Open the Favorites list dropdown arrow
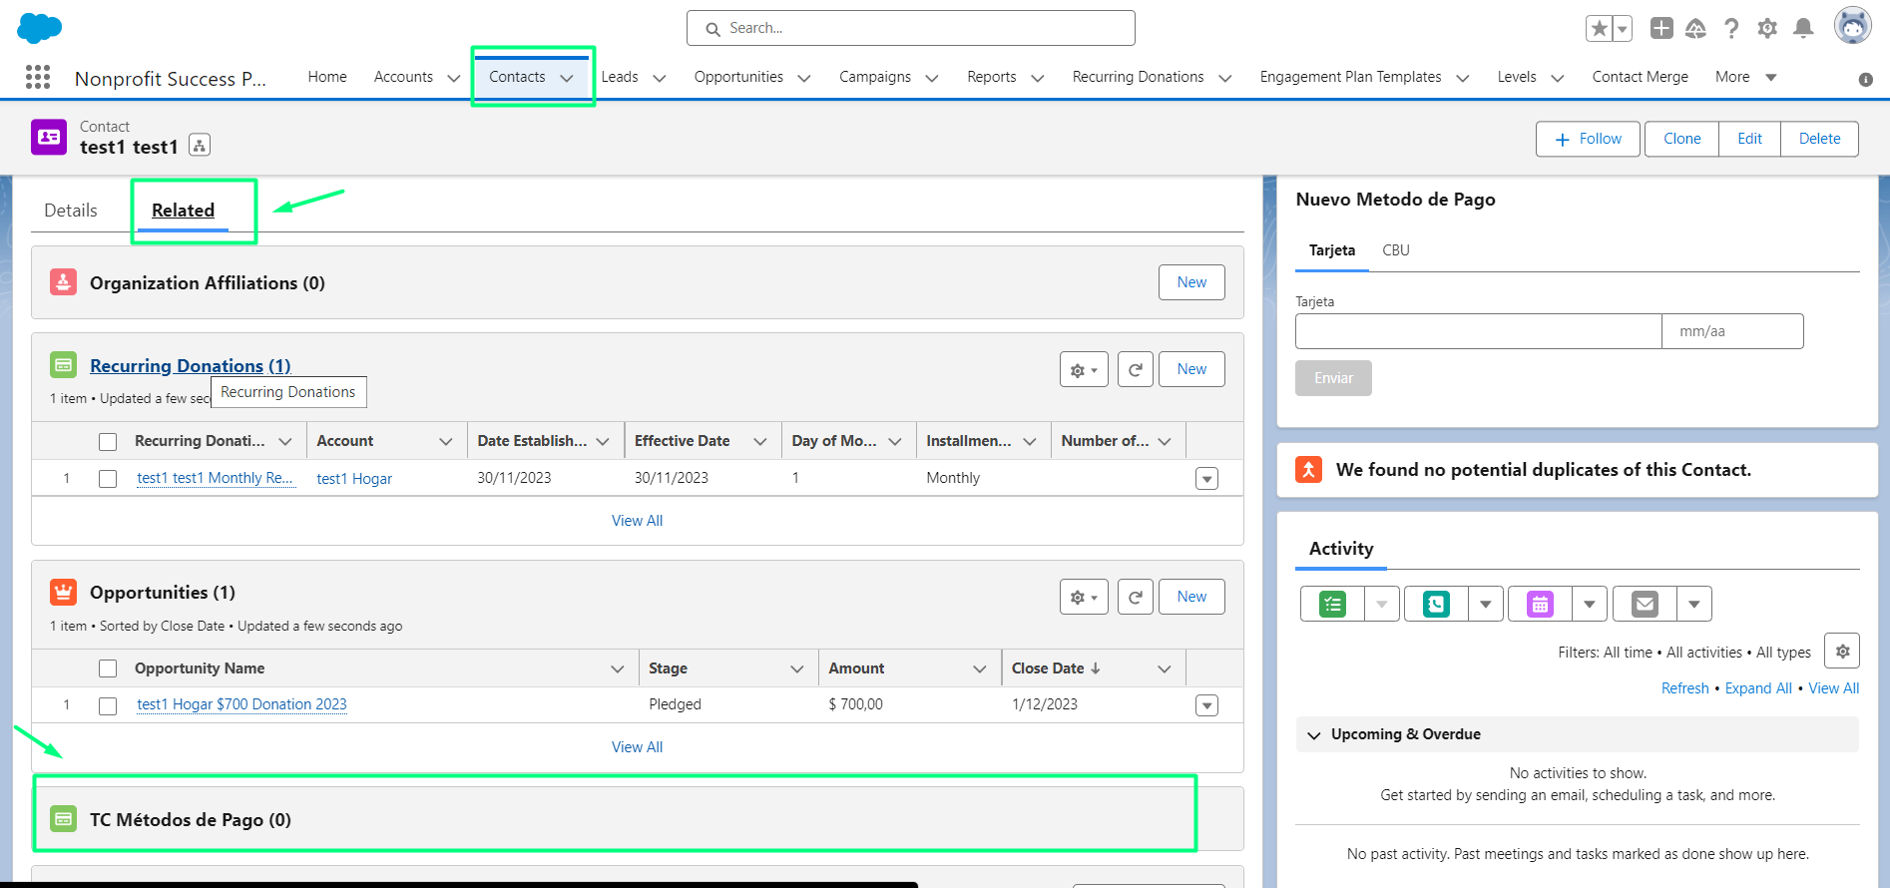The height and width of the screenshot is (888, 1890). point(1623,28)
